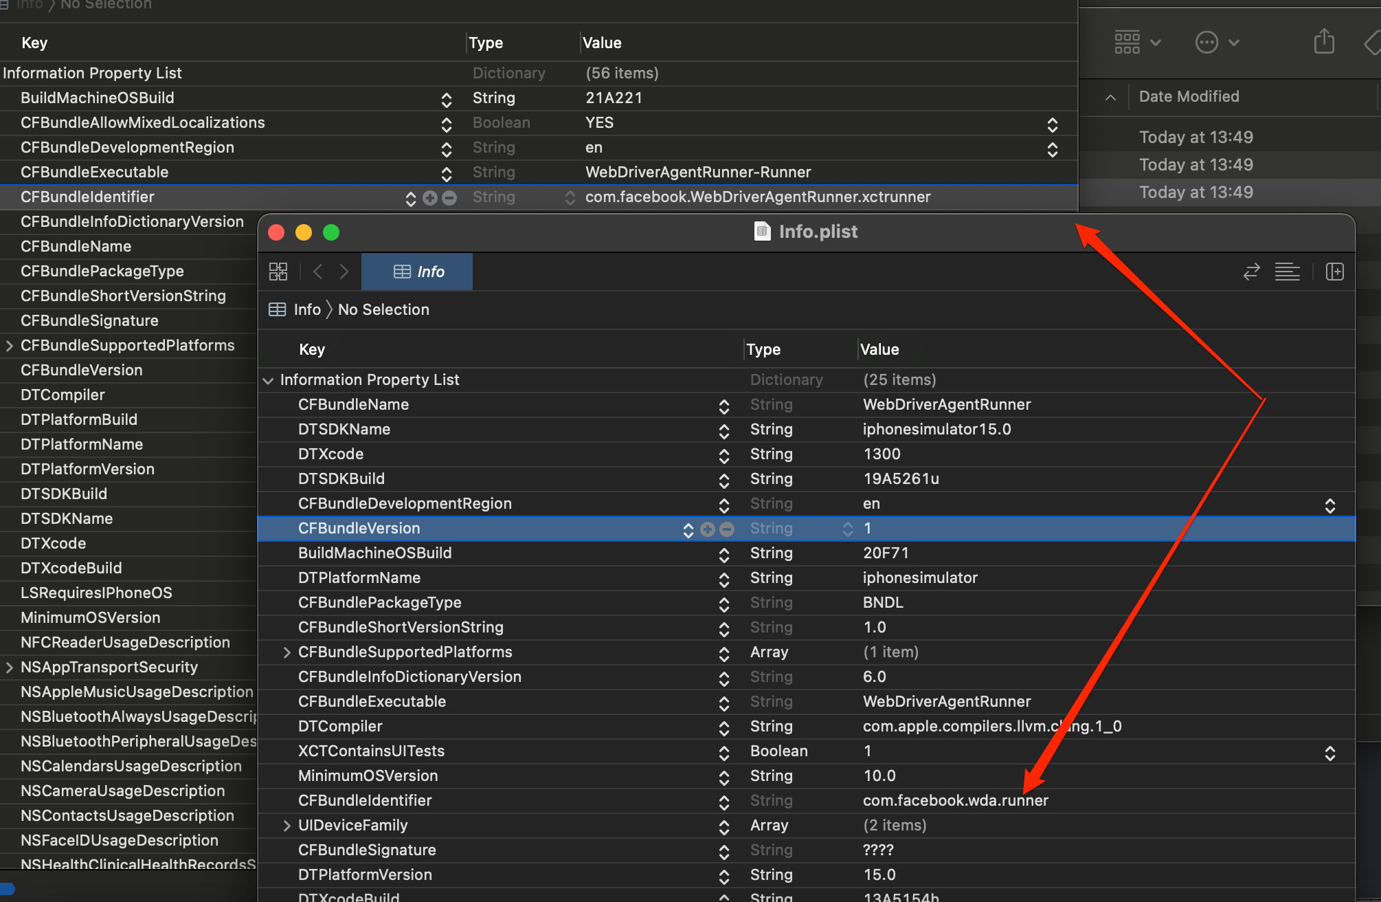Screen dimensions: 1381x902
Task: Open XCTContainsUITests boolean value stepper
Action: pyautogui.click(x=1329, y=753)
